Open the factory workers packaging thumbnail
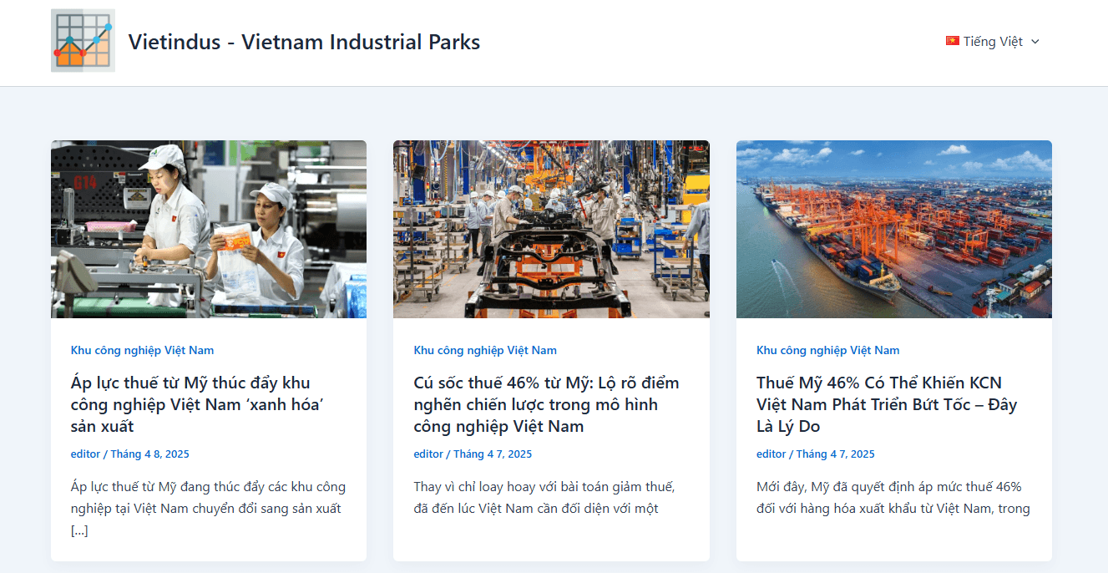Screen dimensions: 1108x573 [x=209, y=229]
